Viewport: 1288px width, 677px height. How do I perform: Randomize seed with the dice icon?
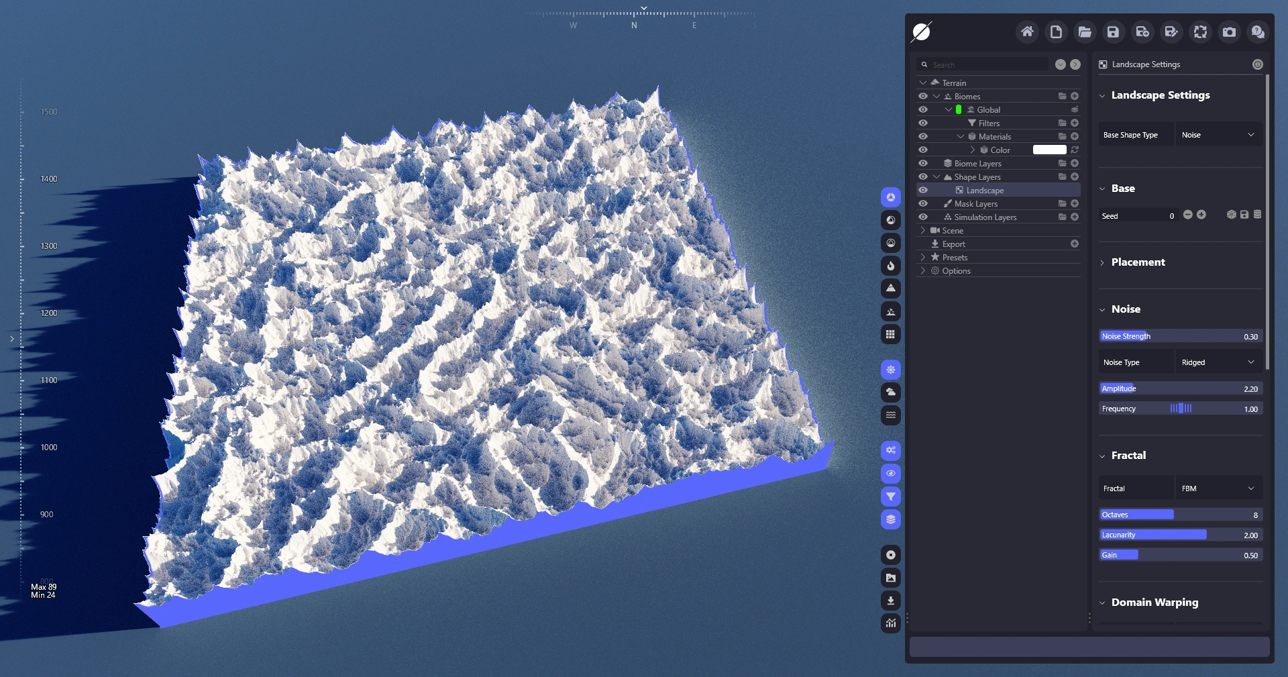(1231, 215)
